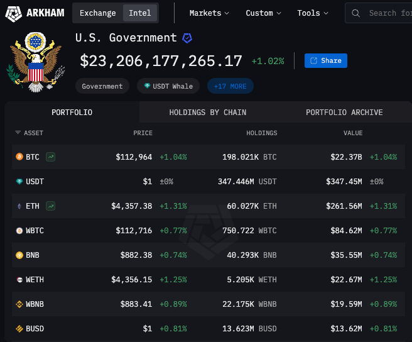
Task: Open the PORTFOLIO ARCHIVE tab
Action: (344, 113)
